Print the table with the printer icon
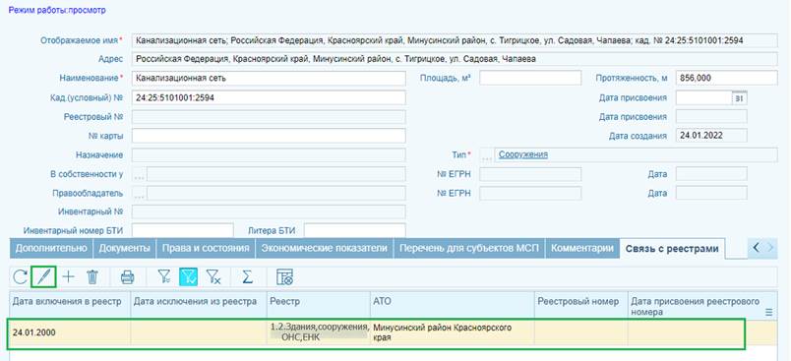The width and height of the screenshot is (791, 361). (x=127, y=276)
